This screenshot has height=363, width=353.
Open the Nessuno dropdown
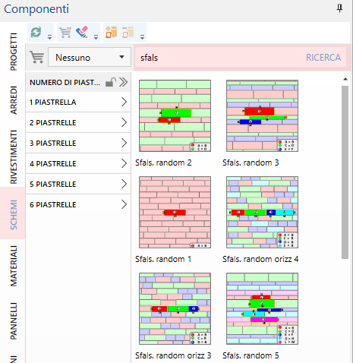pos(90,57)
